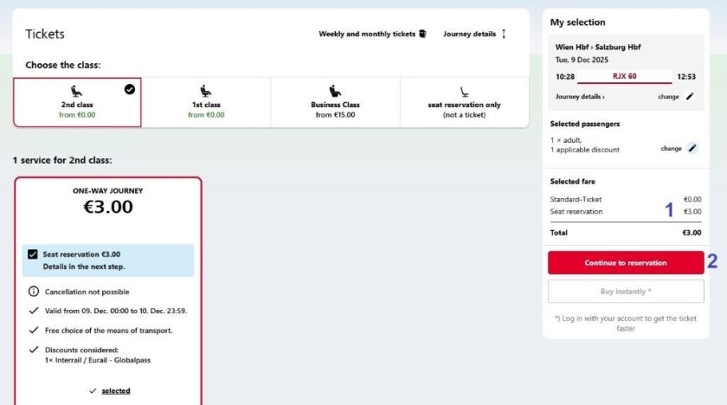Click '1 applicable discount' passenger text

click(585, 150)
